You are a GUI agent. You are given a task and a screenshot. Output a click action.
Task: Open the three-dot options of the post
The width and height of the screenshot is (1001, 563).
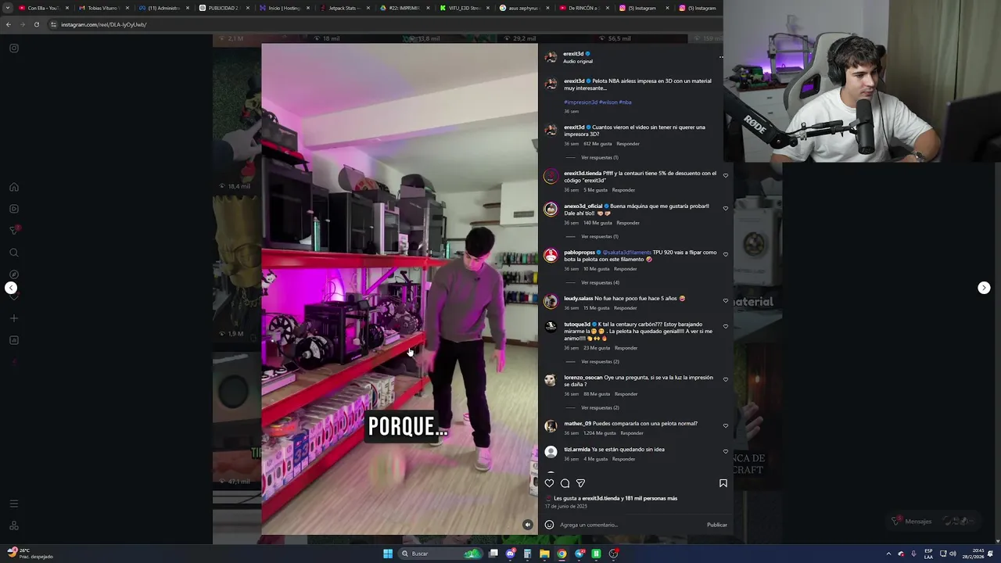[x=720, y=57]
